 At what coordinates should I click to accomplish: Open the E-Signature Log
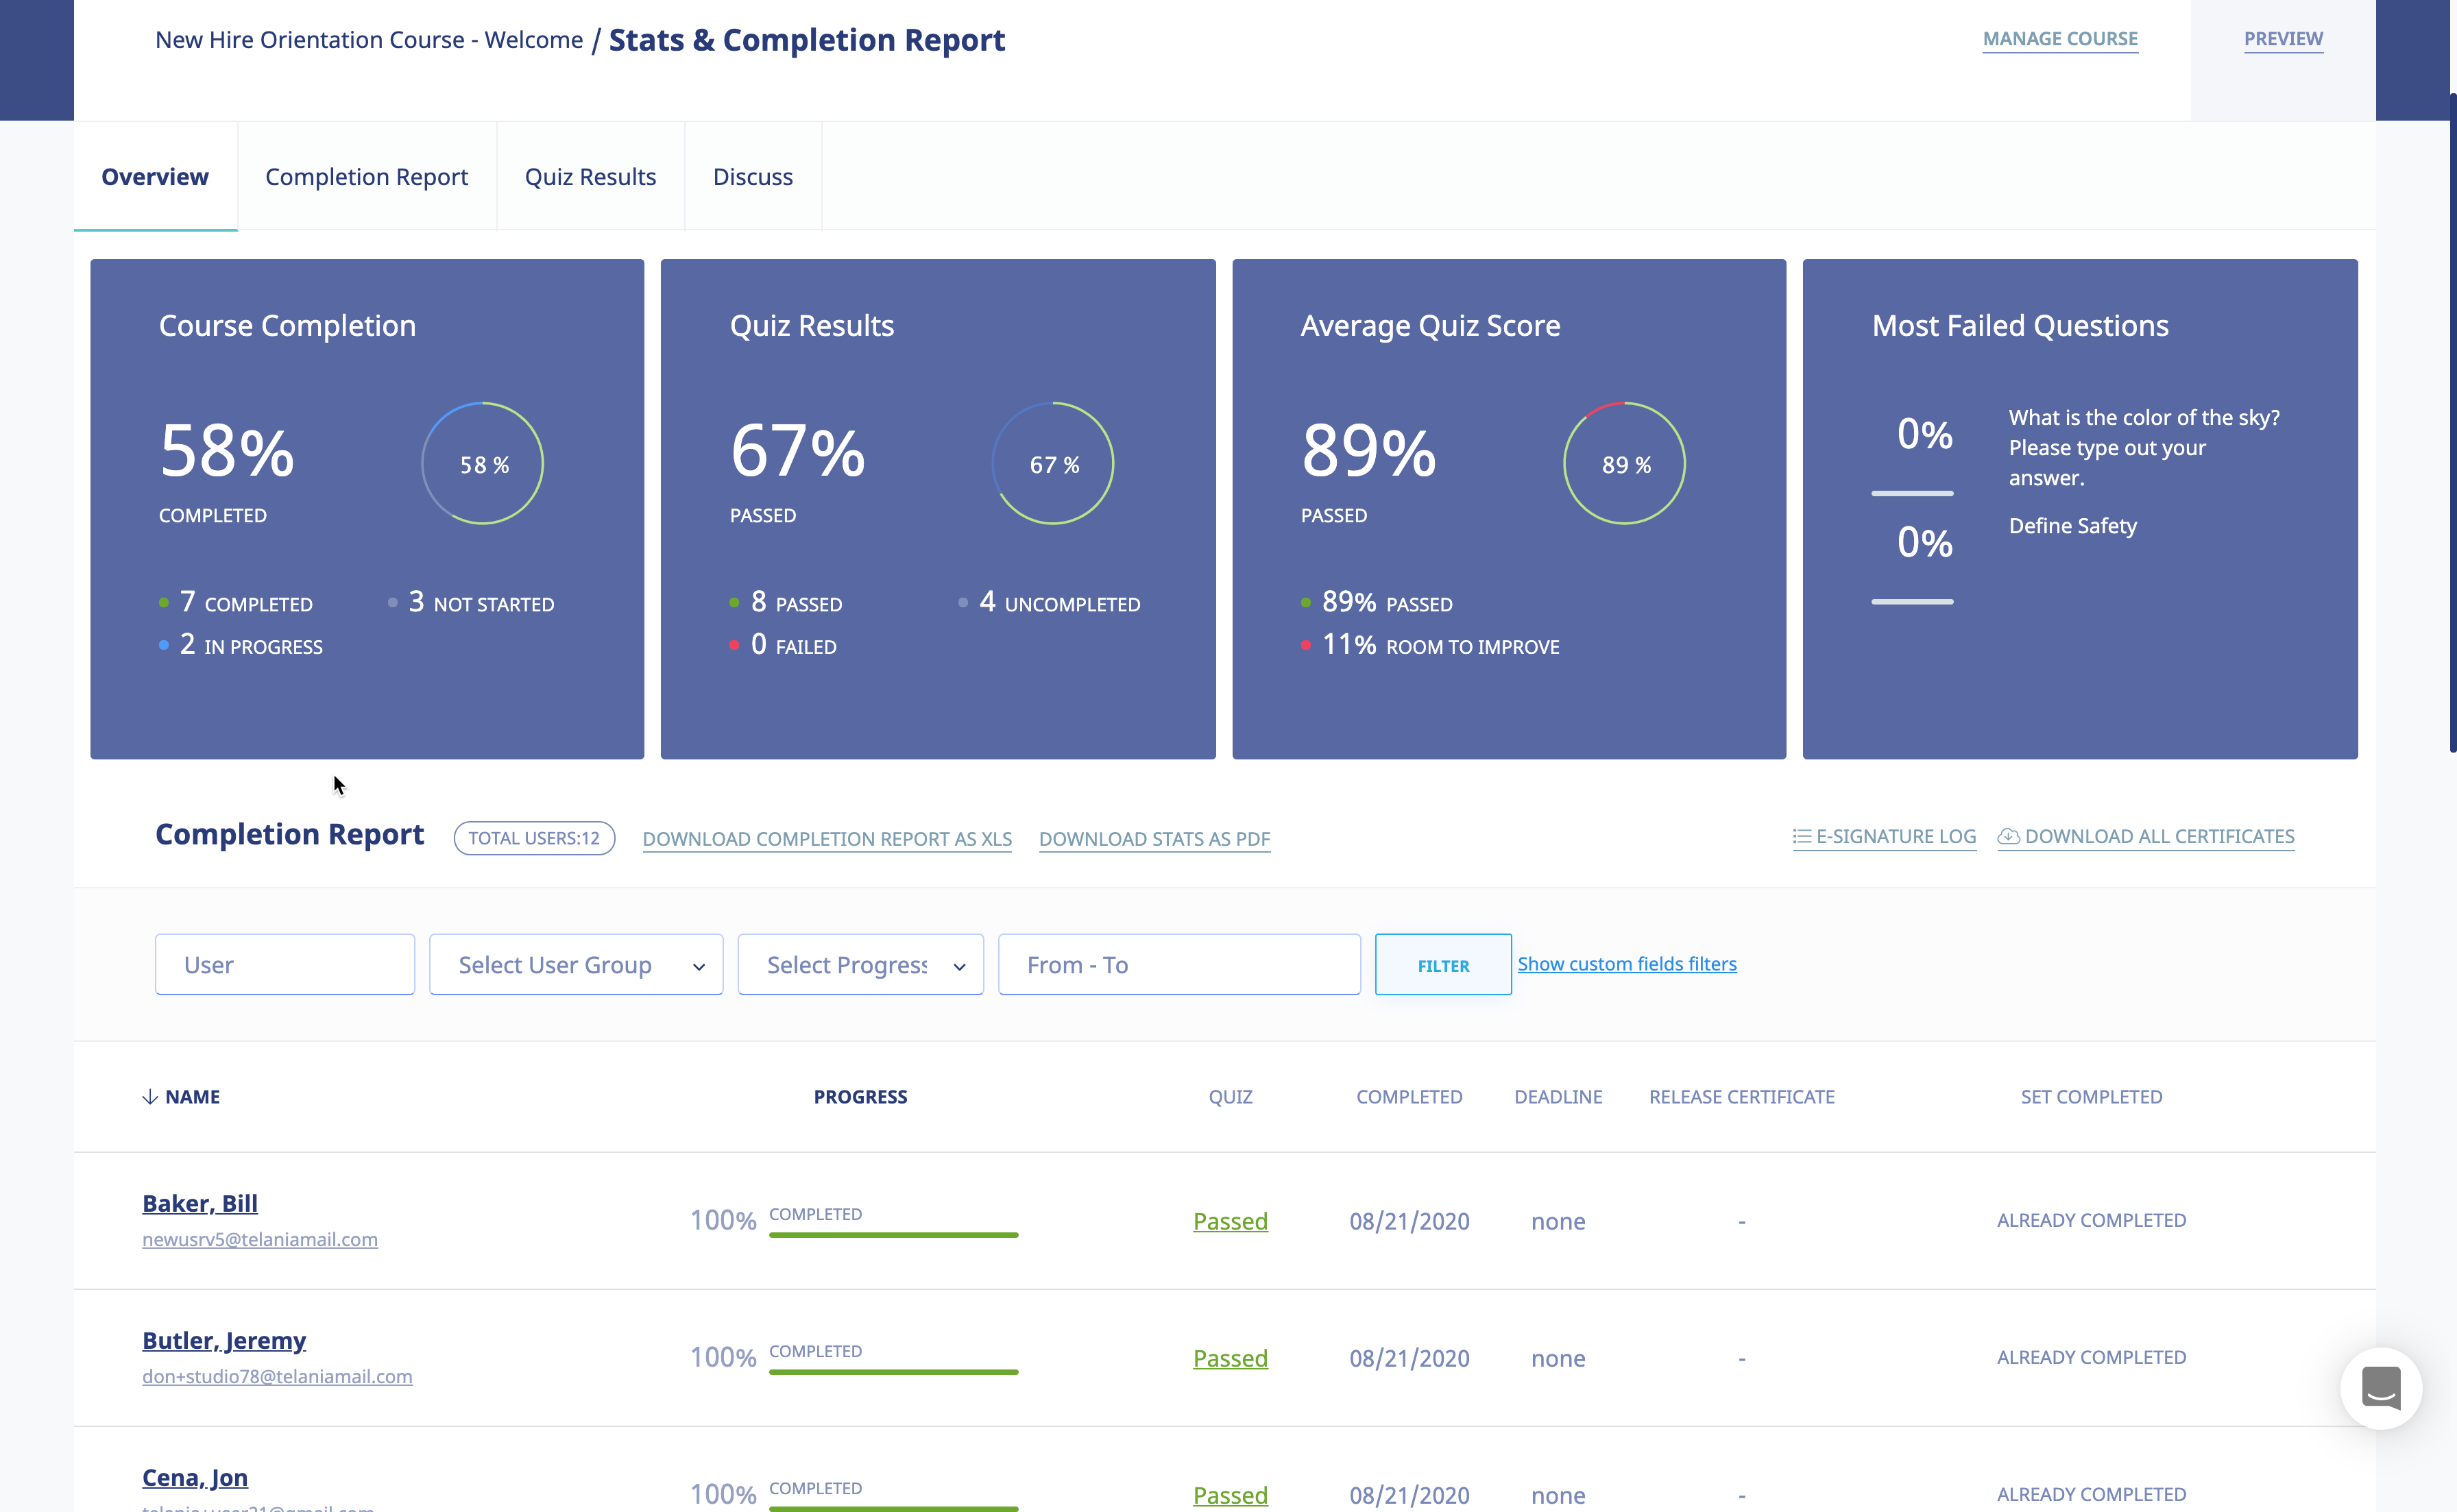(x=1884, y=837)
